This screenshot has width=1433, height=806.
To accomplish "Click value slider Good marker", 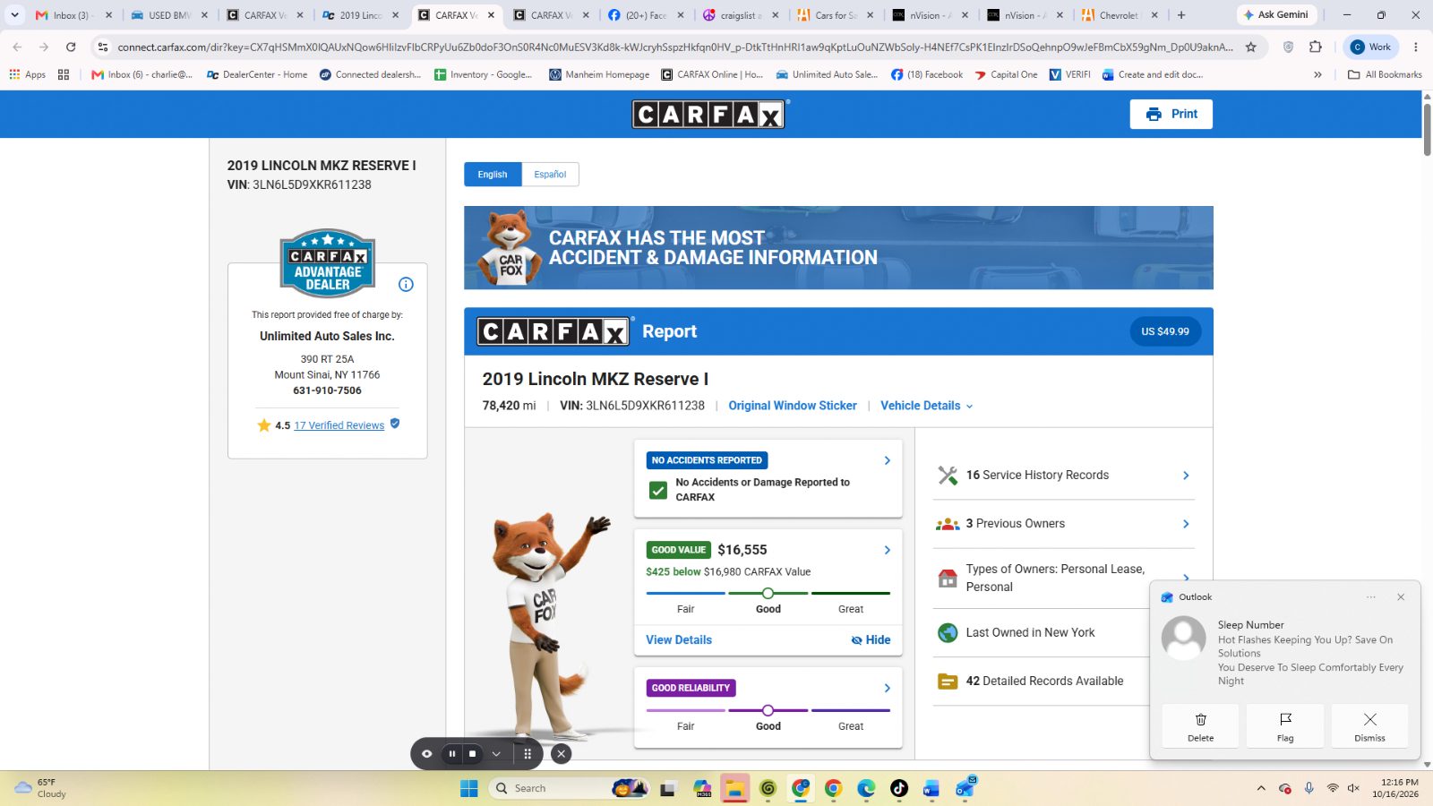I will pos(768,593).
